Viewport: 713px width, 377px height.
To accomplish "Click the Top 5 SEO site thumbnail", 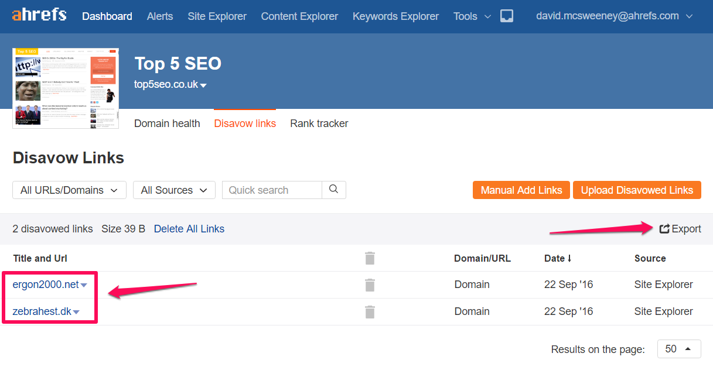I will coord(66,88).
